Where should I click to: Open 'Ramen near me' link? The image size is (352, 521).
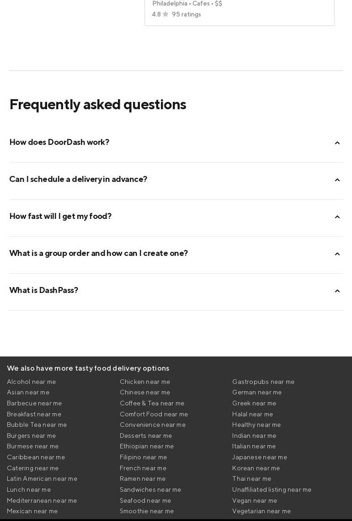click(143, 478)
